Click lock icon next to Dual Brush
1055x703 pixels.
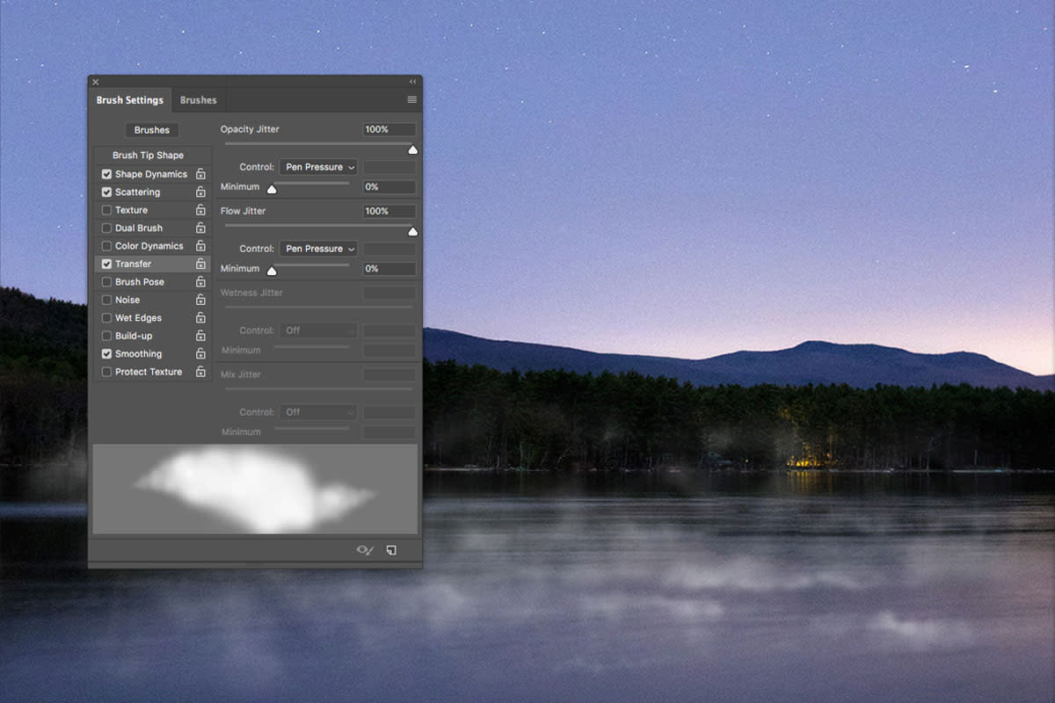[x=200, y=228]
